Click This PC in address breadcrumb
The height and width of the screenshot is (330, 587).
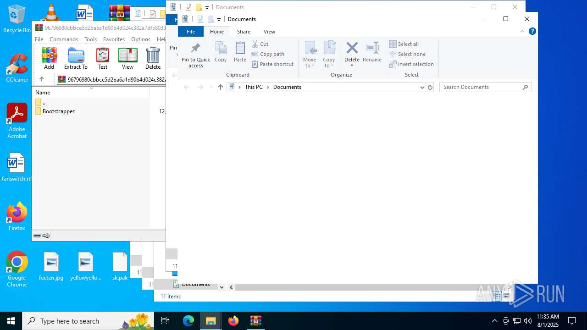click(x=254, y=87)
